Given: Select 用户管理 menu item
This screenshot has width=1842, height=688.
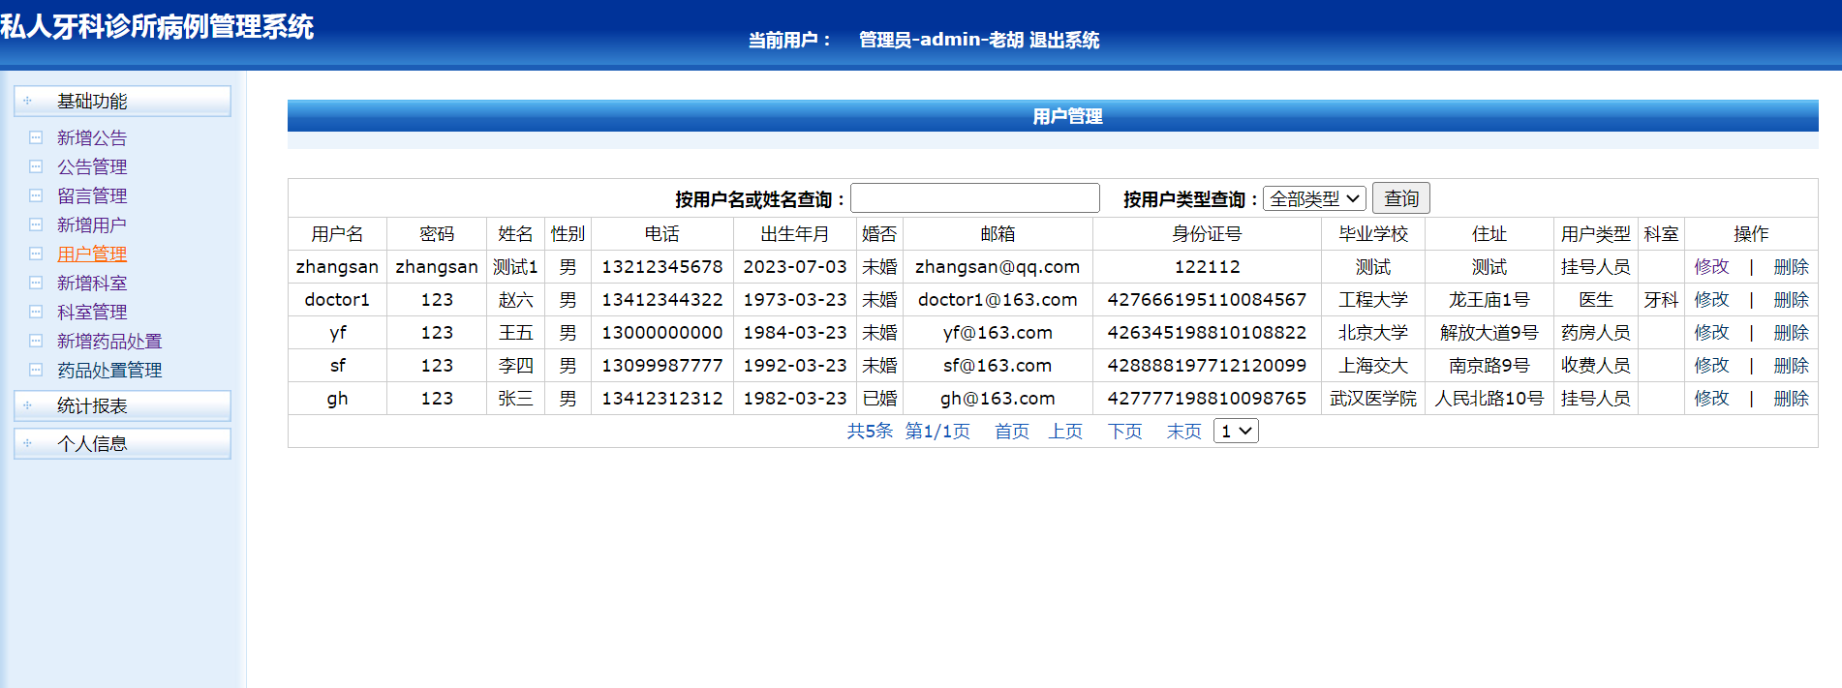Looking at the screenshot, I should click(x=92, y=254).
